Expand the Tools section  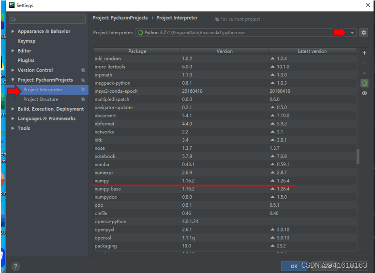13,128
